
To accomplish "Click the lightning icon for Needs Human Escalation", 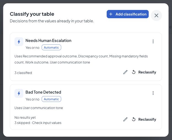I will click(19, 42).
